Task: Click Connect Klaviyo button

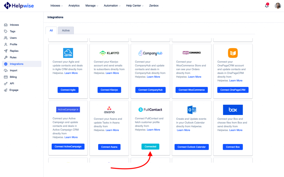Action: coord(109,90)
